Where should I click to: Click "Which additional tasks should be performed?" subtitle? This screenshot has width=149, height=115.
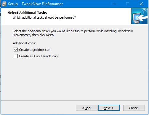(44, 17)
